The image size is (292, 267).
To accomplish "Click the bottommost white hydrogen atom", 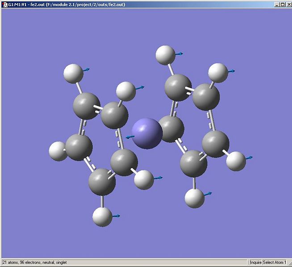I will 102,217.
